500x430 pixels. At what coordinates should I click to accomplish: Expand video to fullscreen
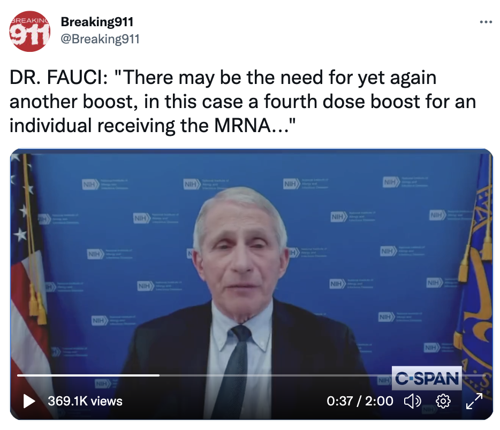click(474, 401)
